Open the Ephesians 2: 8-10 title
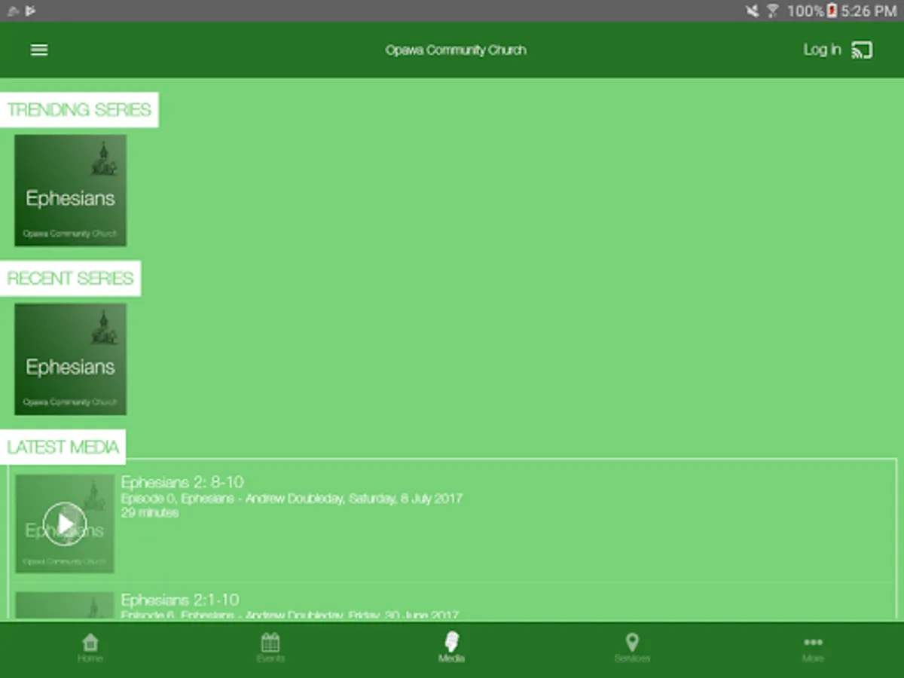This screenshot has height=678, width=904. point(182,482)
